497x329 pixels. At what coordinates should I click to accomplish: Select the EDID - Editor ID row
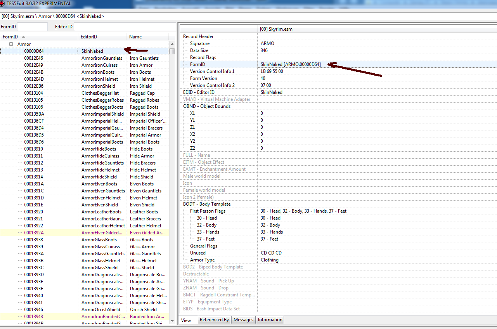(338, 92)
